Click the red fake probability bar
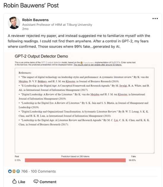 coord(75,160)
